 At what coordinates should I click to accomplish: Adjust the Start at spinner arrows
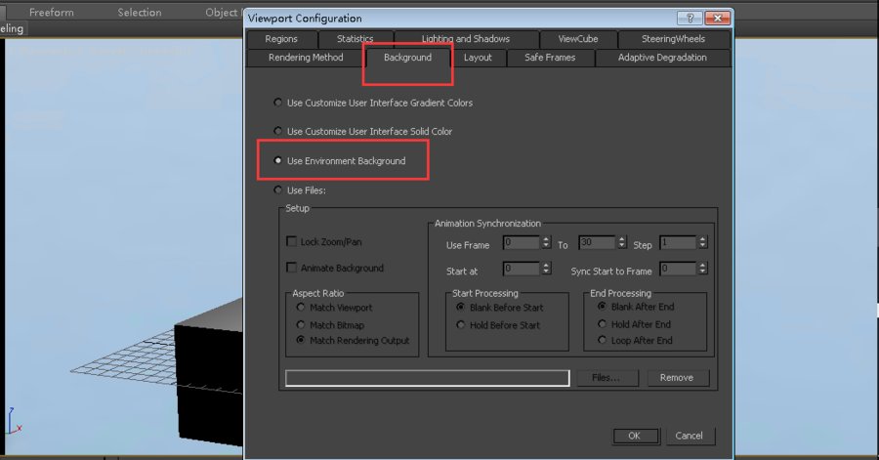pos(546,269)
